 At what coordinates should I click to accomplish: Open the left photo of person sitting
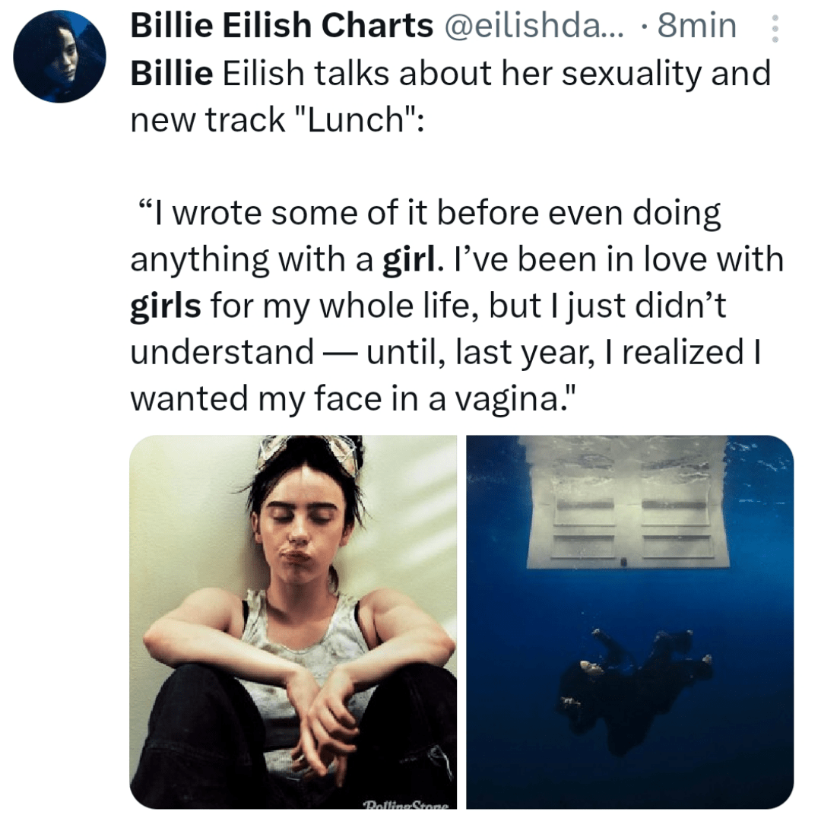(x=293, y=622)
